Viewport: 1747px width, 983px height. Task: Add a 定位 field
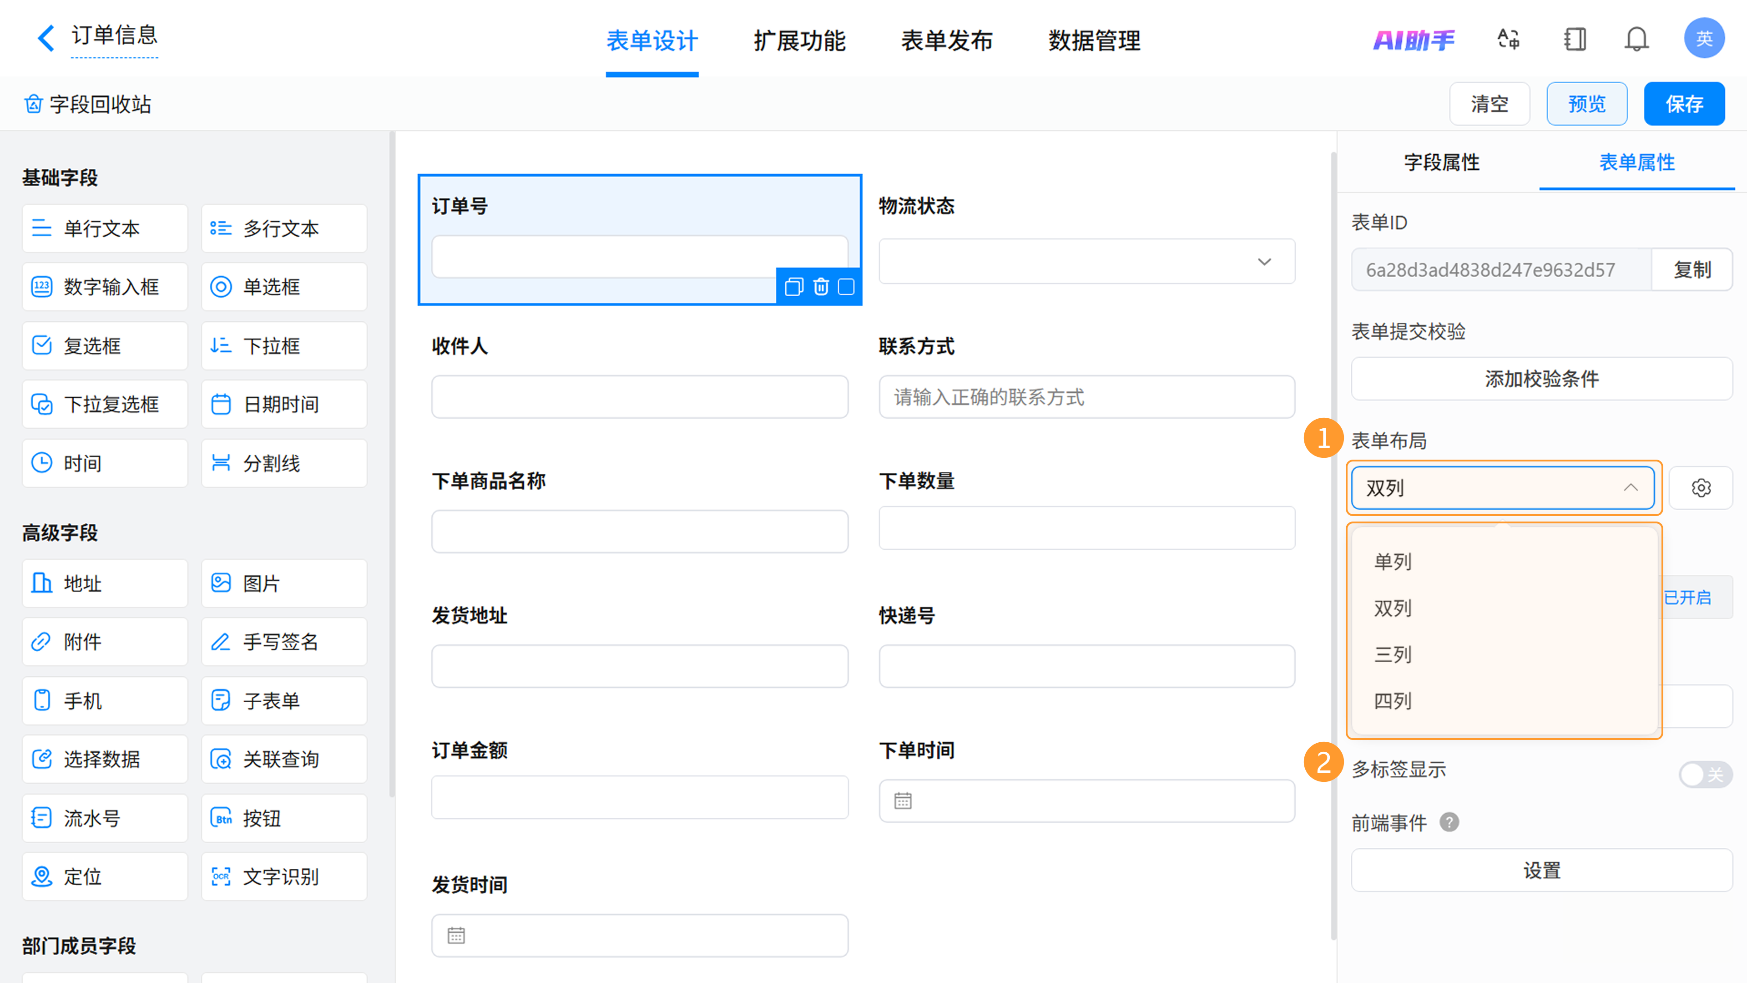[x=105, y=877]
